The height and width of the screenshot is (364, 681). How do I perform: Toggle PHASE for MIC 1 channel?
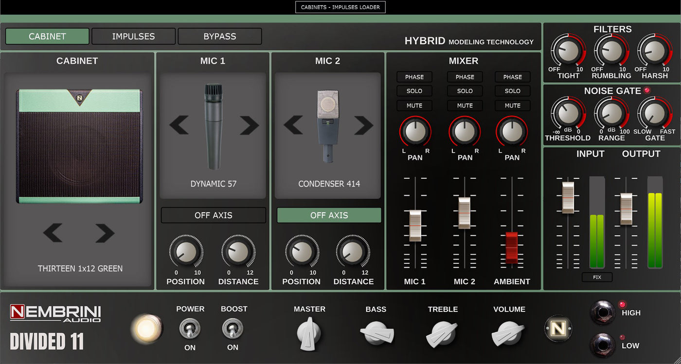(x=414, y=77)
